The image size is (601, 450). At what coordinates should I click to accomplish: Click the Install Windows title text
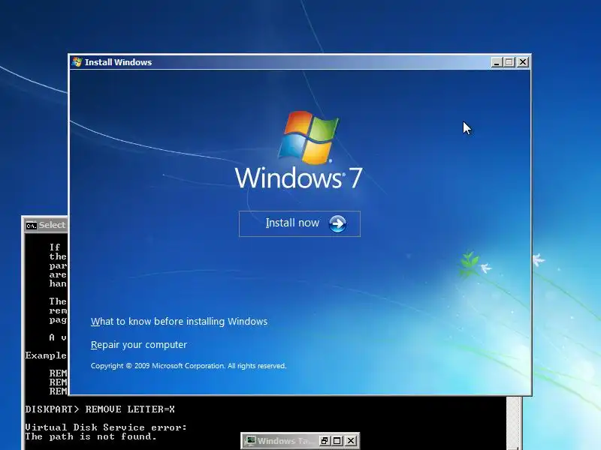(119, 62)
